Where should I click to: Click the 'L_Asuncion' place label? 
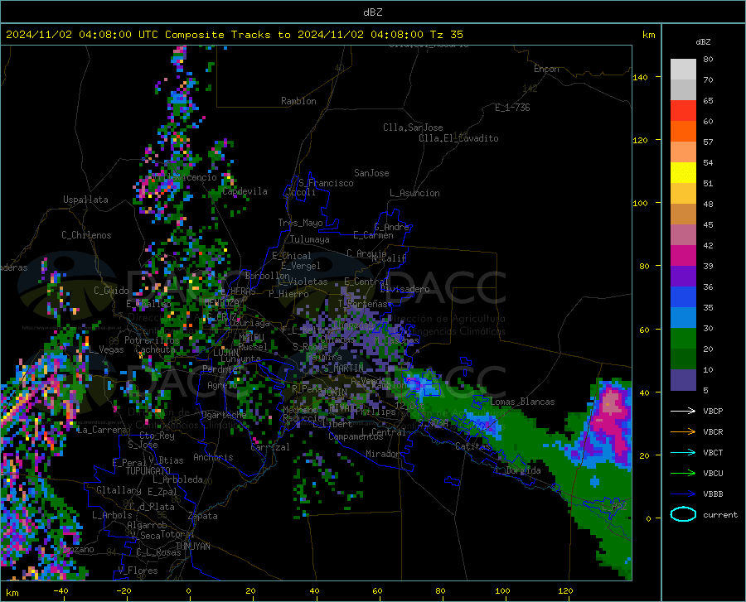[x=414, y=193]
